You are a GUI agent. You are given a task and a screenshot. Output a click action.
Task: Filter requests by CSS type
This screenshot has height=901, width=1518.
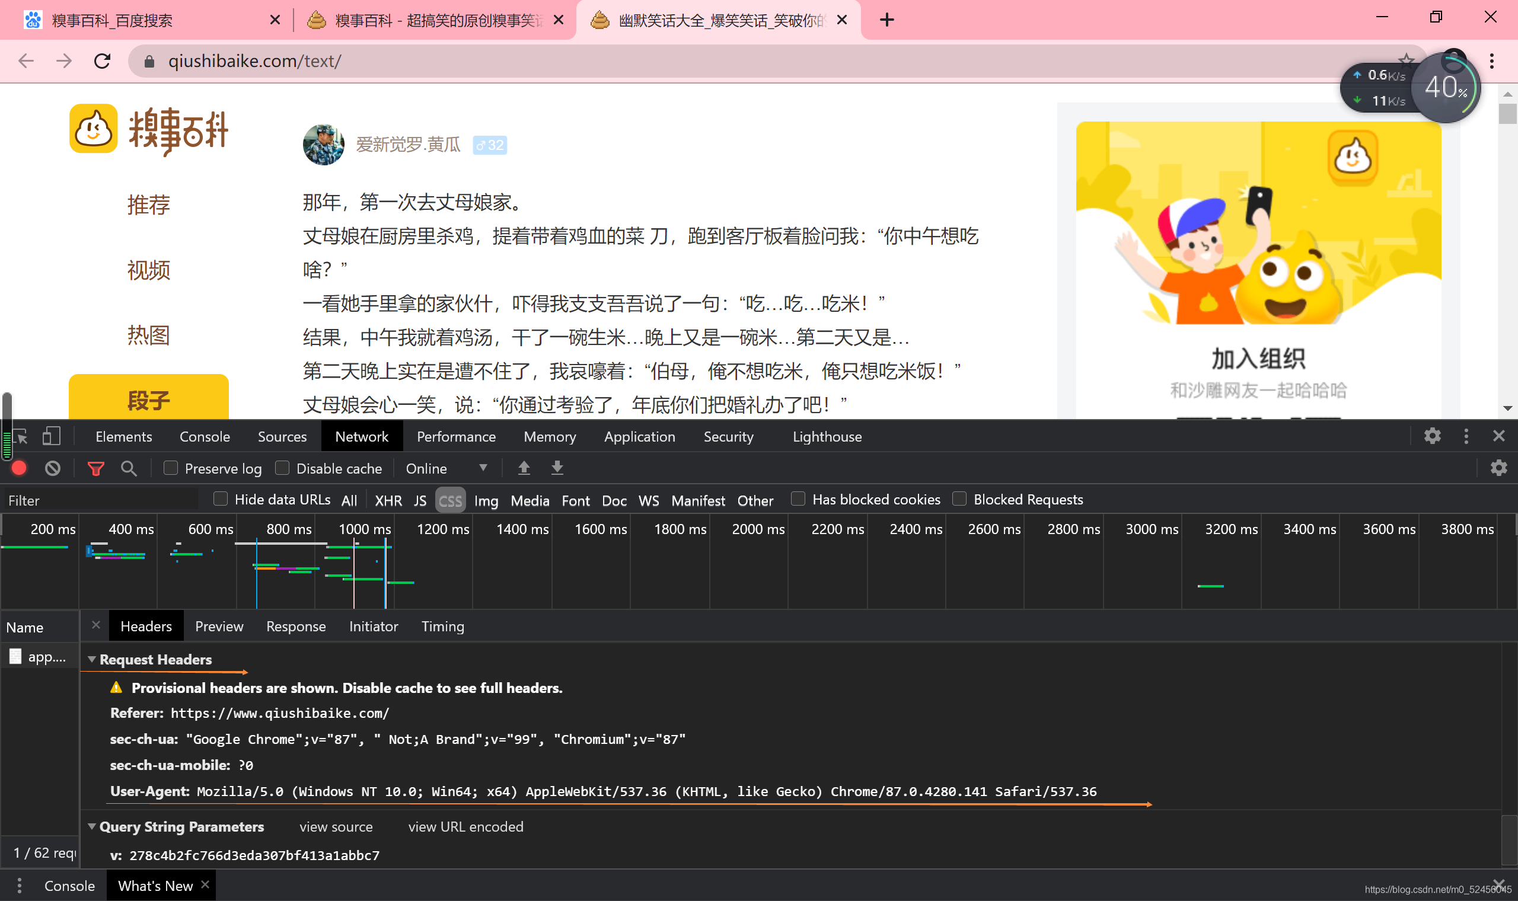coord(450,500)
